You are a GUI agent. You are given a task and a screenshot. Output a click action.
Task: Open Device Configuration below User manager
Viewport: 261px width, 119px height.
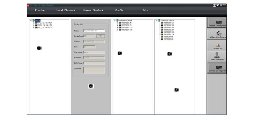coord(217,68)
